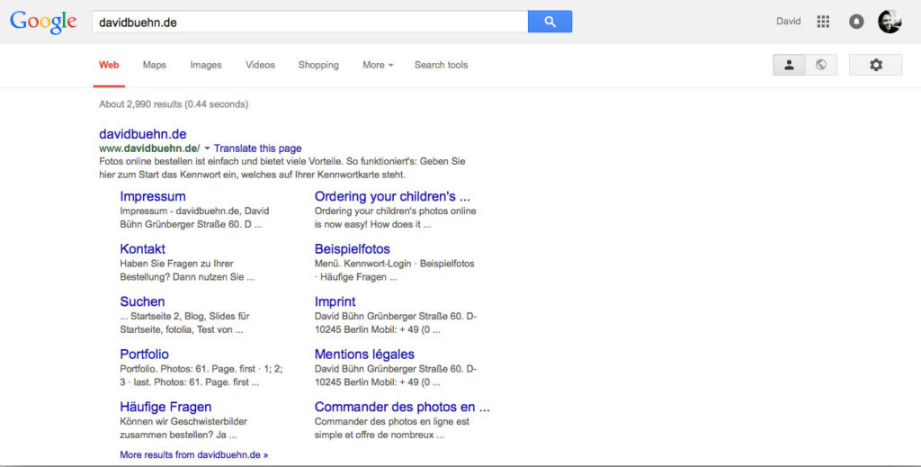Expand the arrow next to www.davidbuehn.de
The height and width of the screenshot is (467, 921).
coord(207,148)
